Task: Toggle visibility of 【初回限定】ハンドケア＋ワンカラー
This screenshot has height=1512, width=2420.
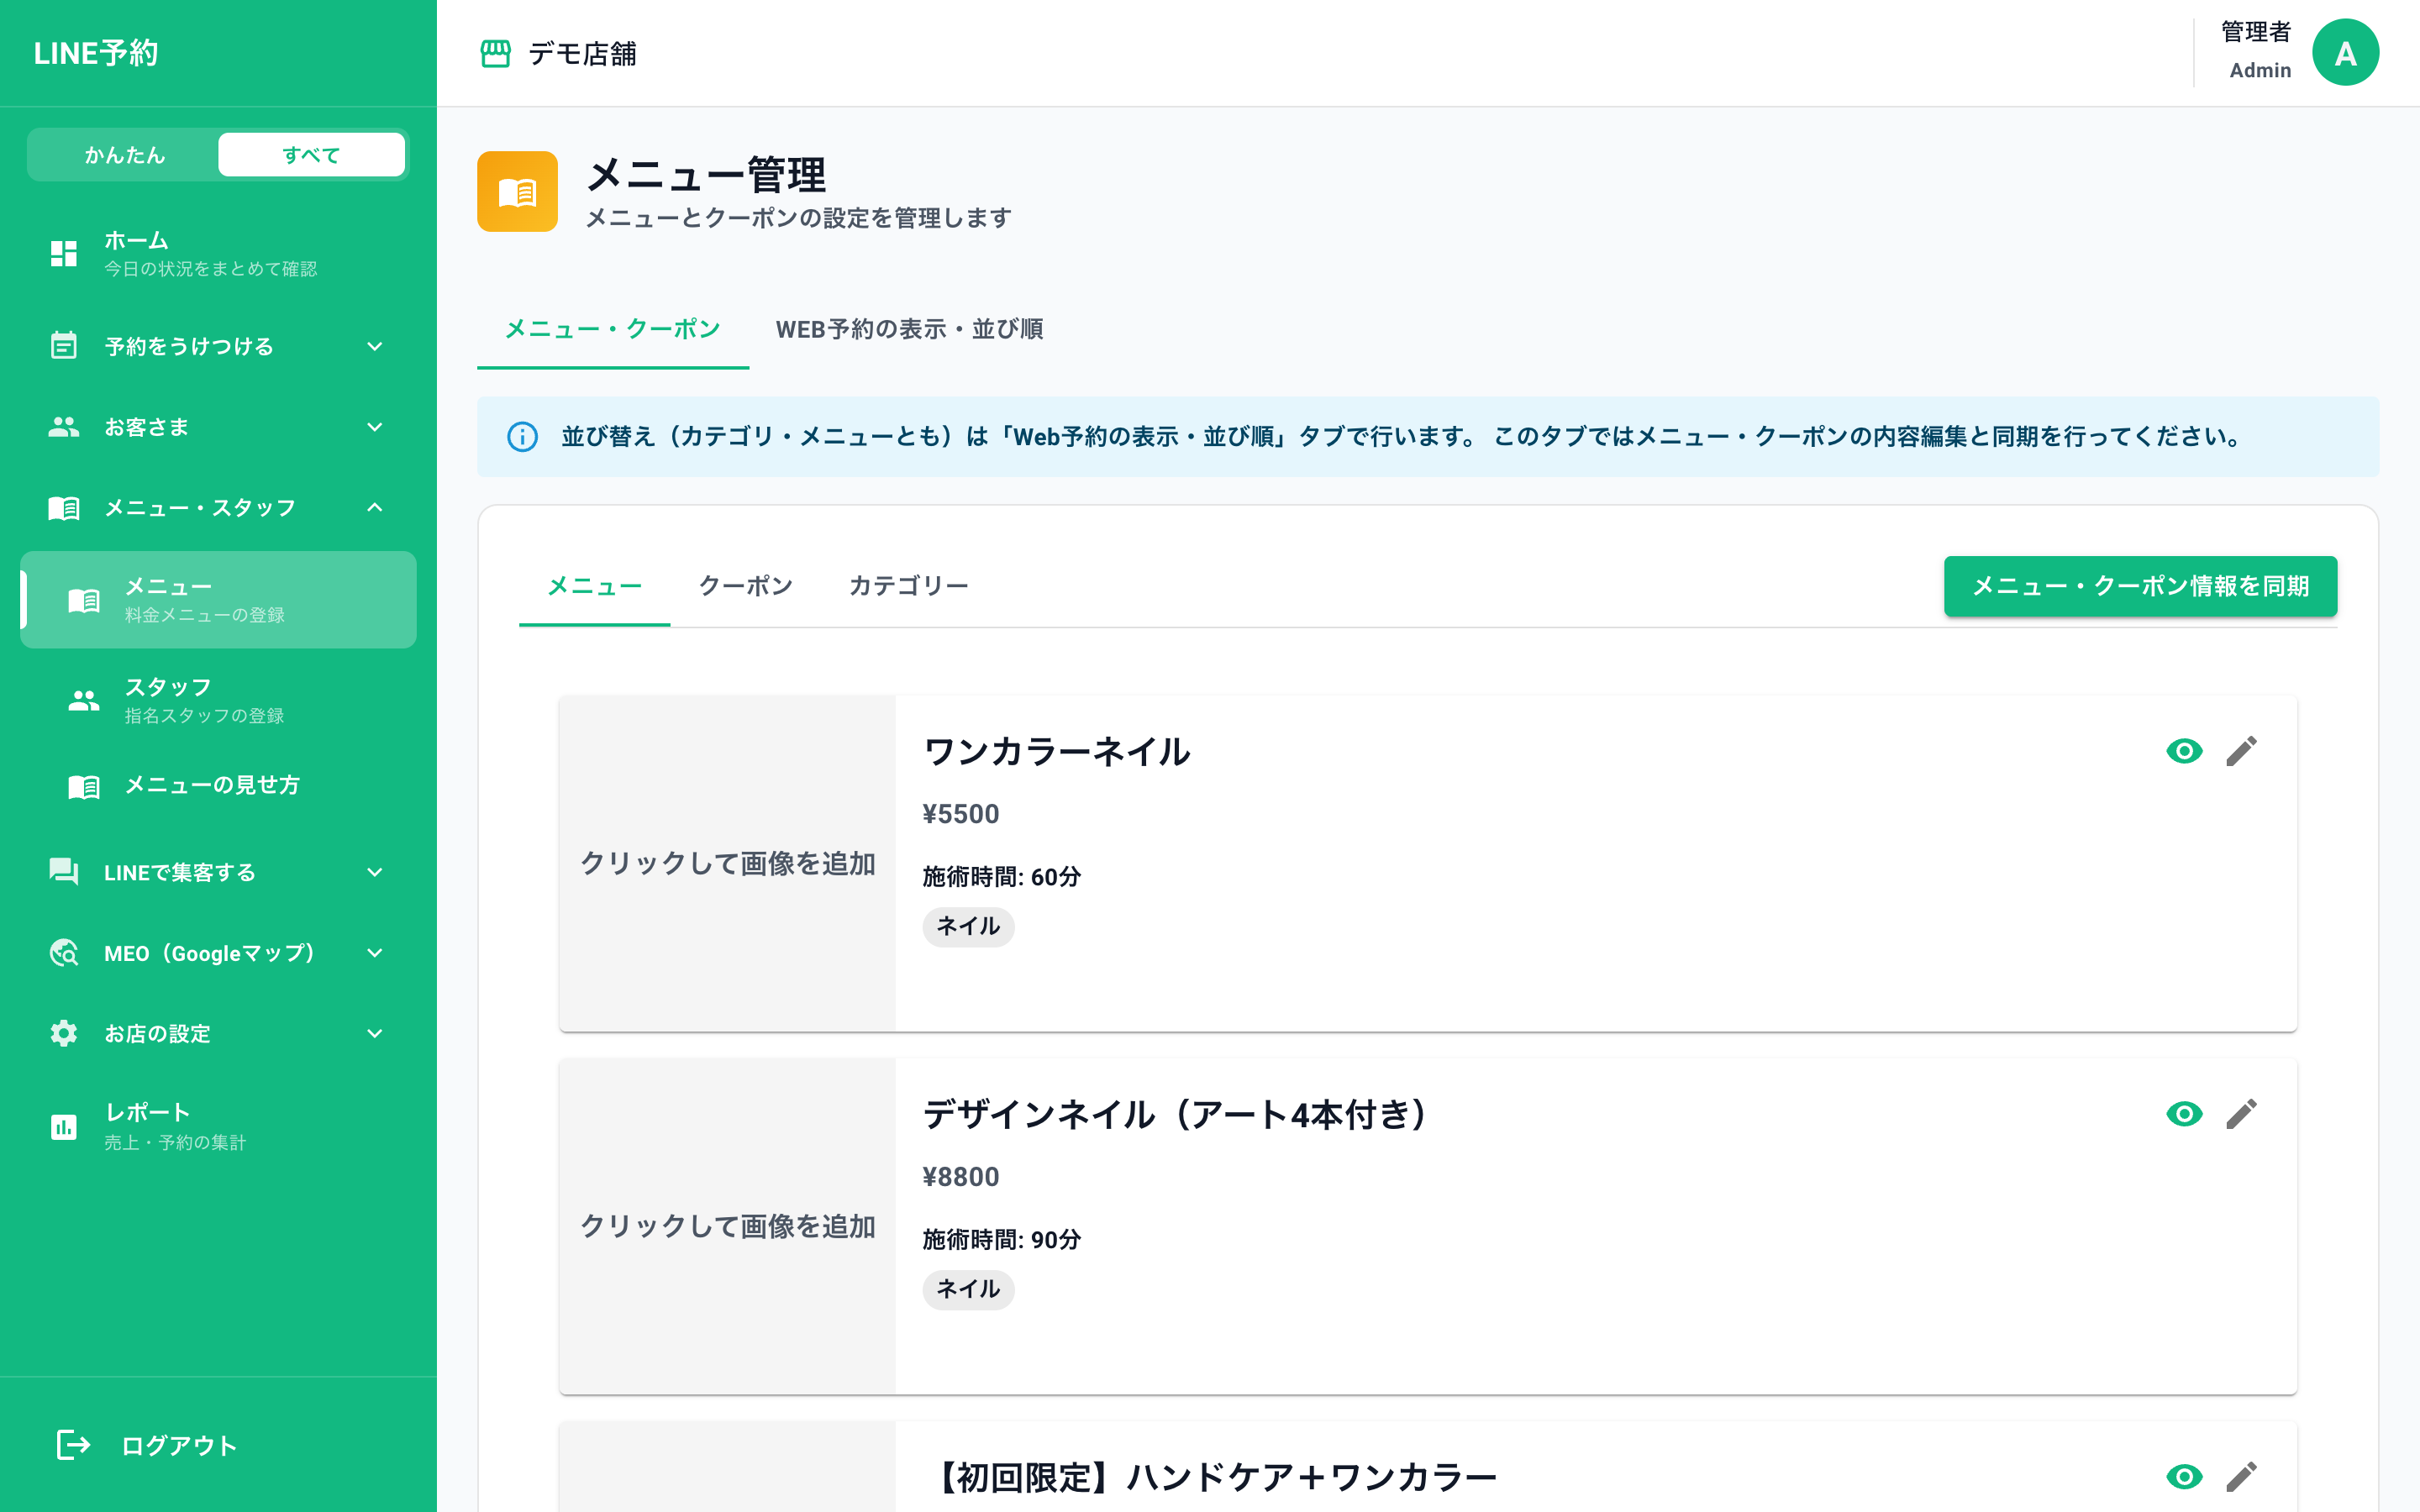Action: coord(2184,1477)
